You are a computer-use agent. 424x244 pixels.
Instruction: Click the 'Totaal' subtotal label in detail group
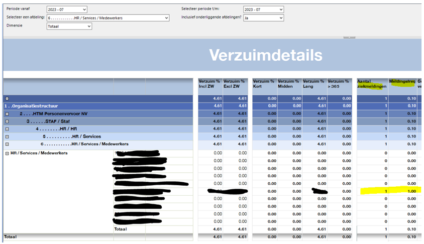click(x=120, y=229)
